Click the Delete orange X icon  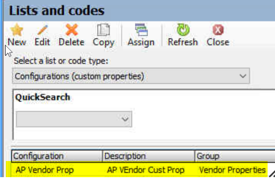point(72,30)
